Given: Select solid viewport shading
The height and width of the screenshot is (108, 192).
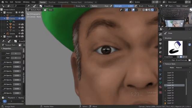Looking at the screenshot, I should pyautogui.click(x=146, y=10).
